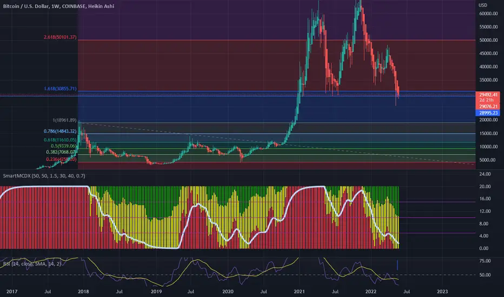This screenshot has height=297, width=504.
Task: Open the USD currency label on price axis
Action: [483, 5]
